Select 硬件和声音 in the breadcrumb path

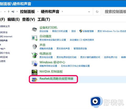tap(50, 12)
